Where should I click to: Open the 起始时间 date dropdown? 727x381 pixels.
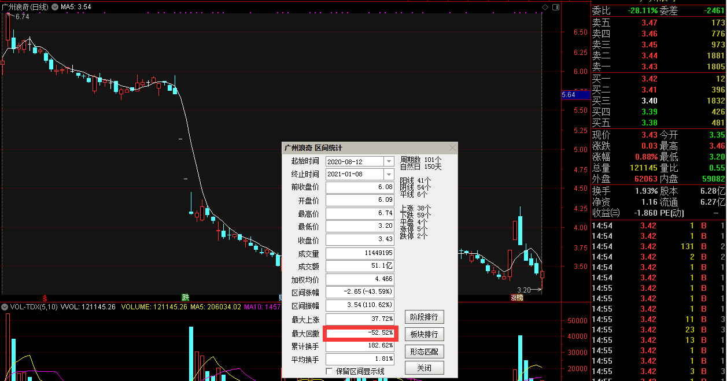(389, 161)
